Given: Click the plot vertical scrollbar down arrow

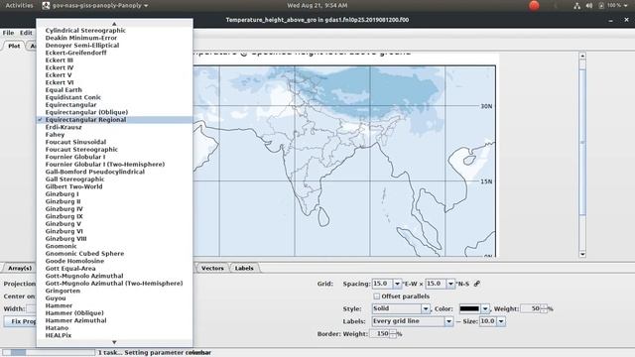Looking at the screenshot, I should click(582, 254).
